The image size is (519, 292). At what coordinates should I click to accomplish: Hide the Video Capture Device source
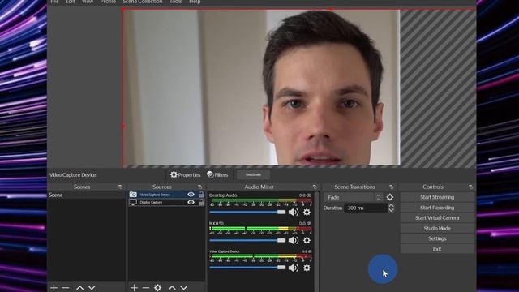pyautogui.click(x=191, y=195)
